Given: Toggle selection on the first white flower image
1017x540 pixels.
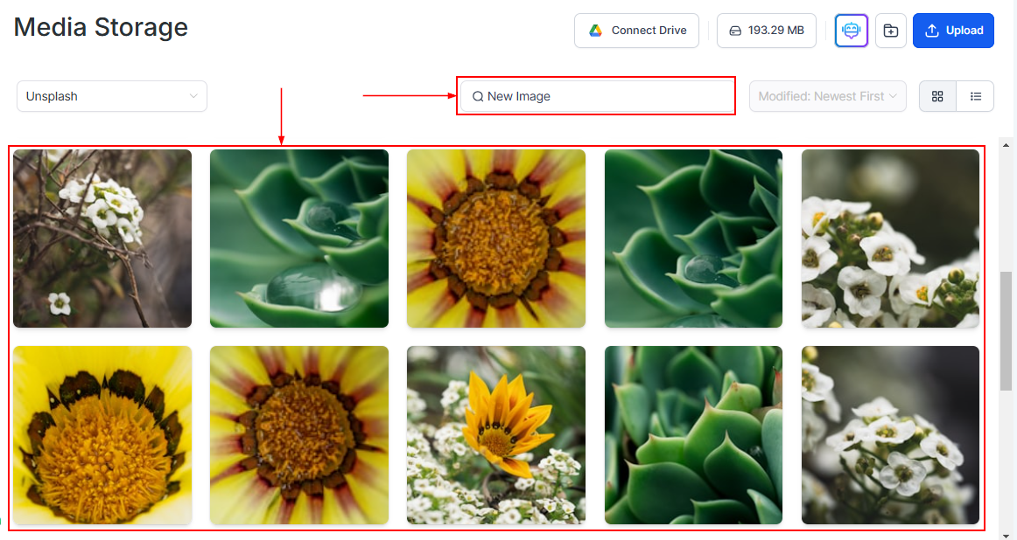Looking at the screenshot, I should [x=102, y=238].
